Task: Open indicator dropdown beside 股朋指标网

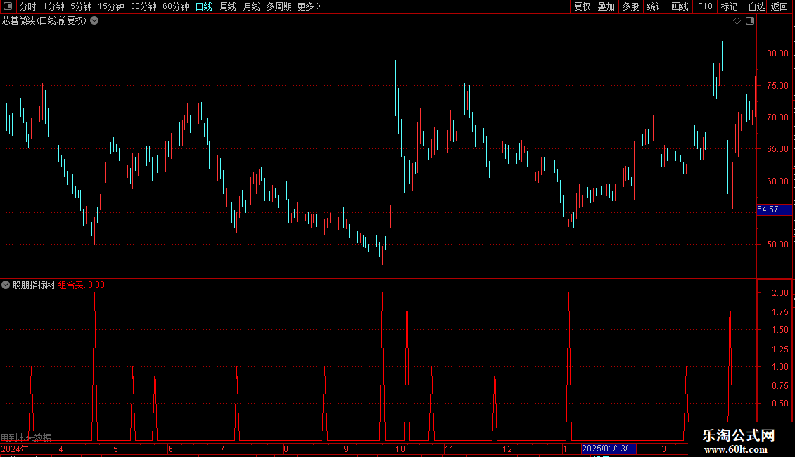Action: [6, 285]
